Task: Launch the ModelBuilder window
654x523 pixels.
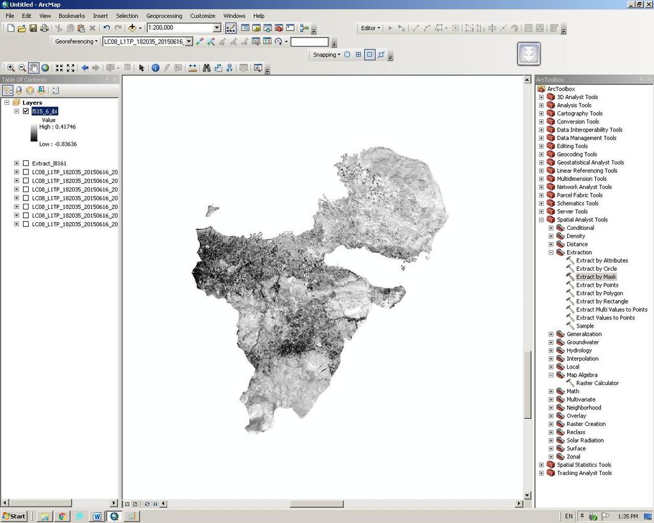Action: (x=305, y=28)
